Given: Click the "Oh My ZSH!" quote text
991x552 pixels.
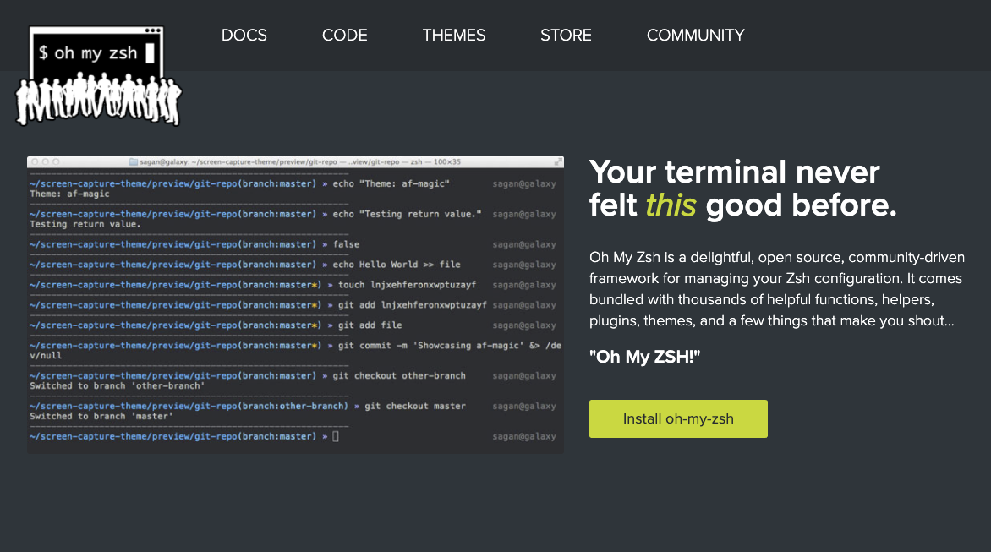Looking at the screenshot, I should tap(644, 357).
